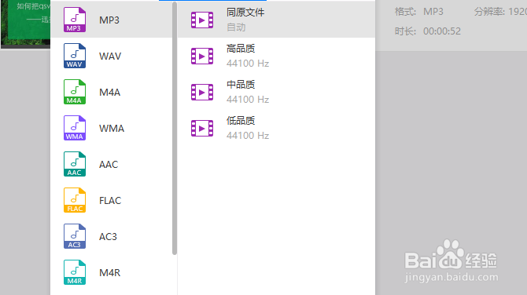Select the orange FLAC format icon
The height and width of the screenshot is (295, 527).
[x=75, y=200]
